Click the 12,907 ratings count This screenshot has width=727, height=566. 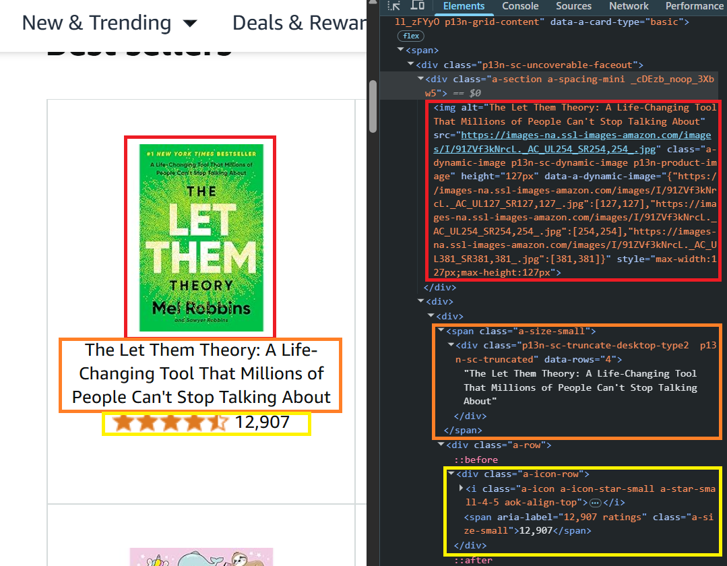262,422
